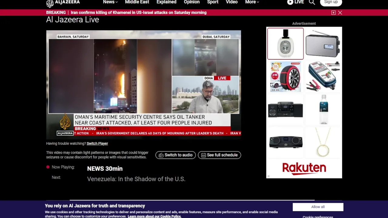Open the Explained section

[166, 2]
